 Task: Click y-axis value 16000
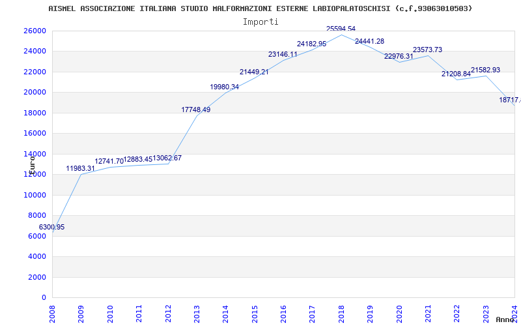(x=35, y=134)
